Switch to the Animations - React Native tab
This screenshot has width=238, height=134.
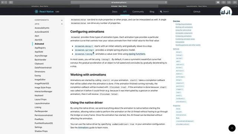[40, 6]
